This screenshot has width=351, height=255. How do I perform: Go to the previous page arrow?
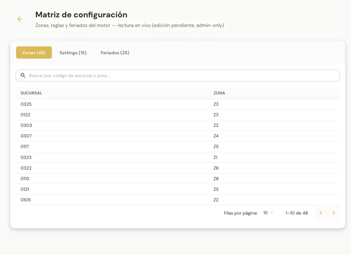pos(320,213)
